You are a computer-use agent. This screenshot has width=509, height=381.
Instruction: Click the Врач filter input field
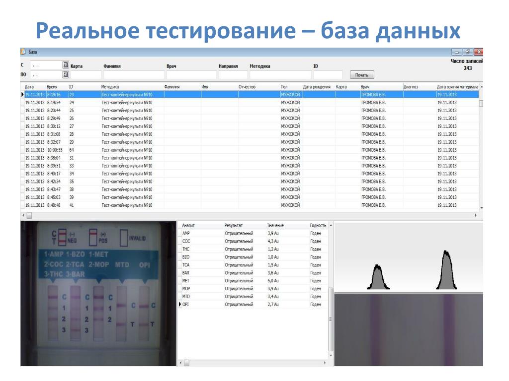point(191,75)
